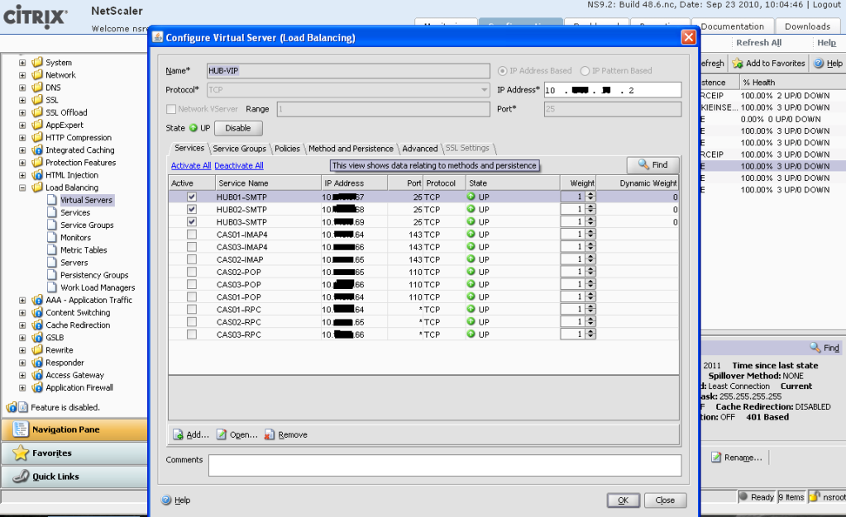Image resolution: width=846 pixels, height=517 pixels.
Task: Click the Disable button
Action: 238,128
